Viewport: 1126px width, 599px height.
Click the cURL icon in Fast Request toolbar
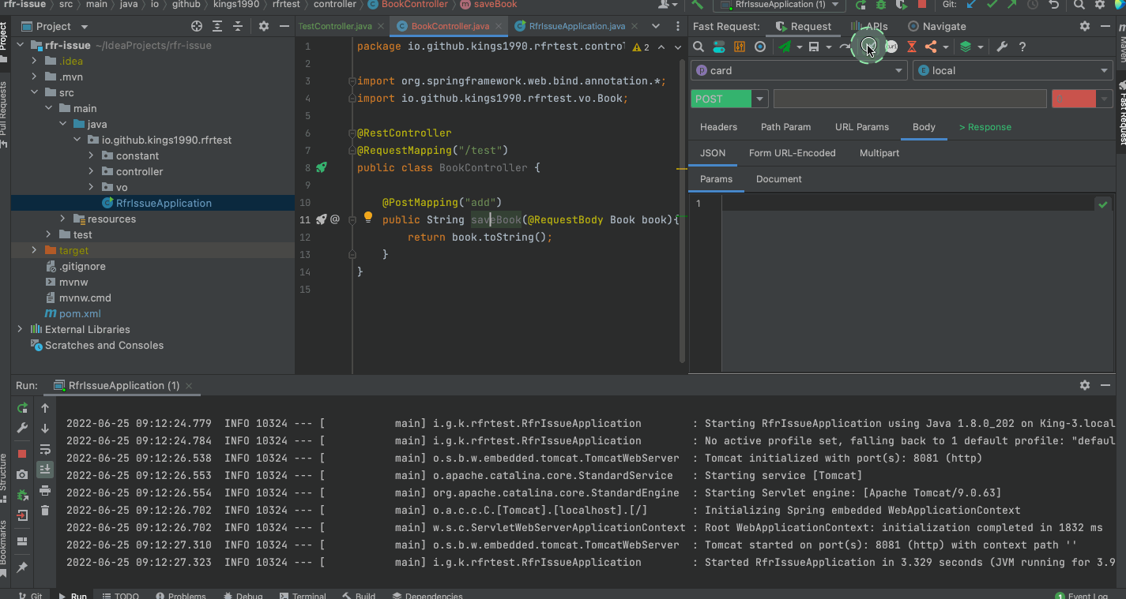(x=891, y=47)
